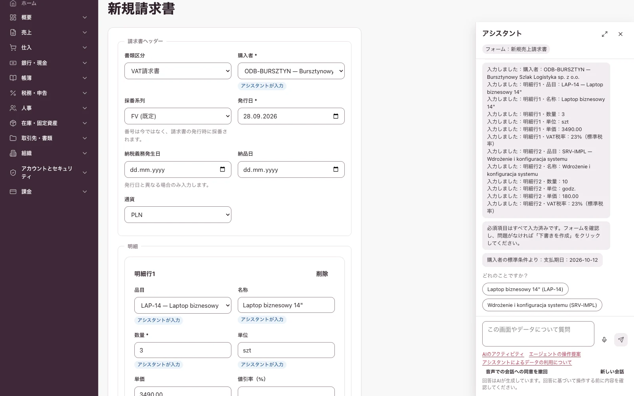Open the 購入者 dropdown
The image size is (634, 396).
tap(291, 71)
